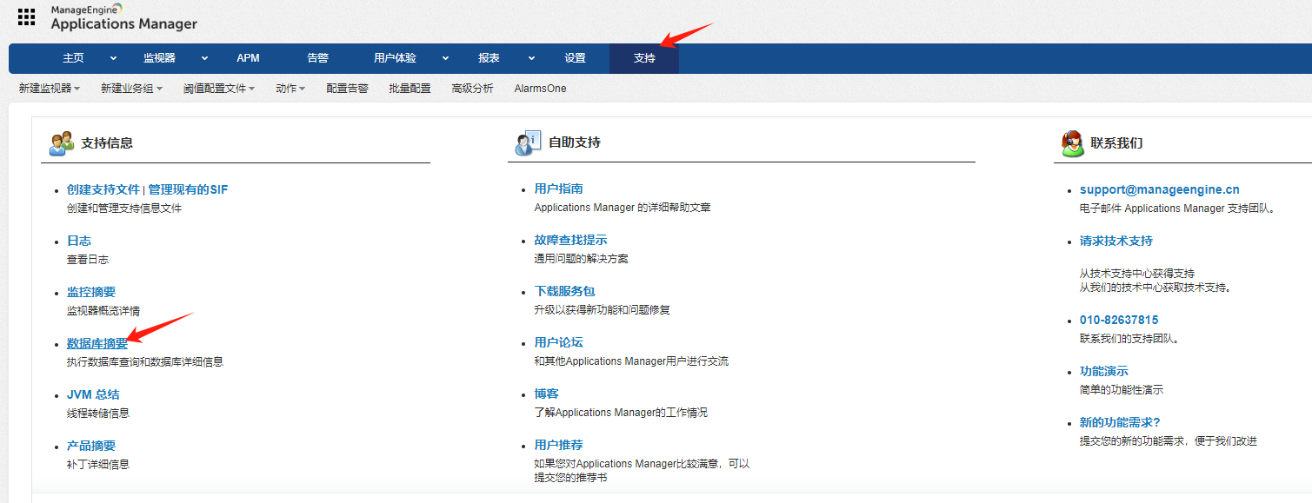Click the 联系我们 headset agent icon
Viewport: 1312px width, 503px height.
(1072, 143)
